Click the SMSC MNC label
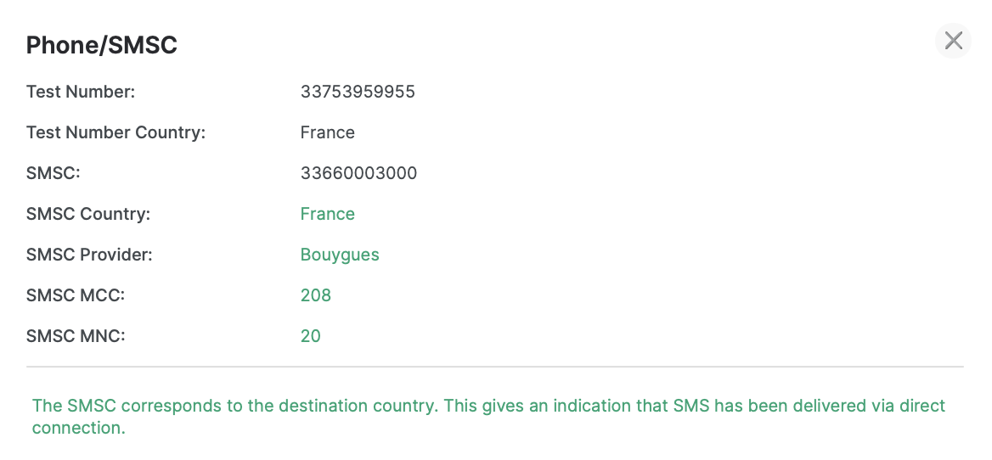Screen dimensions: 992x460 coord(76,336)
